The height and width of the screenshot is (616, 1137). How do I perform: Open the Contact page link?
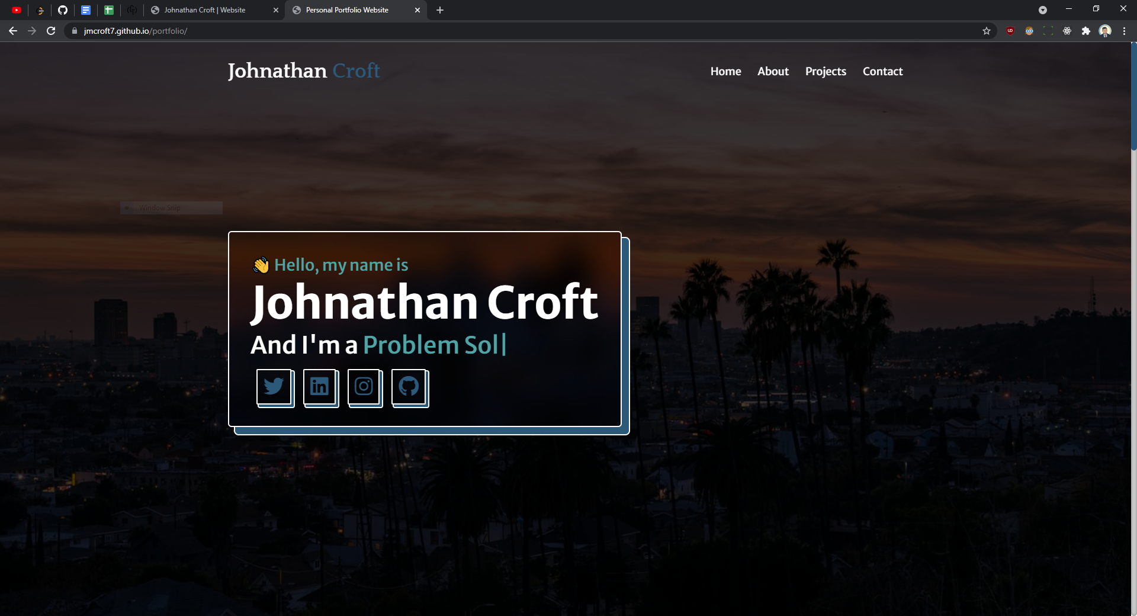[882, 71]
